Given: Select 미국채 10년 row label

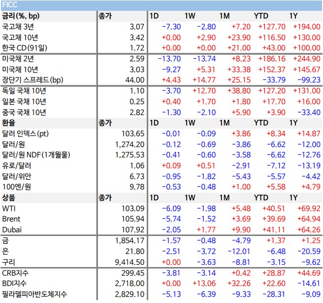Looking at the screenshot, I should (x=20, y=69).
